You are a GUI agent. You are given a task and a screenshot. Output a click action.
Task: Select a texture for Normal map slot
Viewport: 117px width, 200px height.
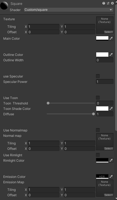click(108, 149)
